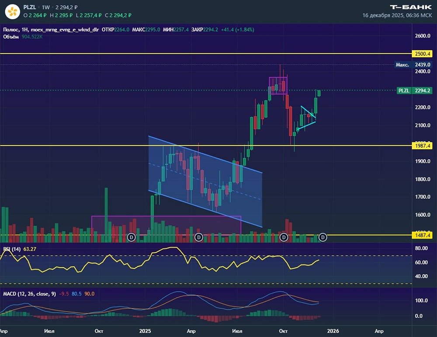
Task: Click the dividend marker D near October 2025
Action: point(284,237)
